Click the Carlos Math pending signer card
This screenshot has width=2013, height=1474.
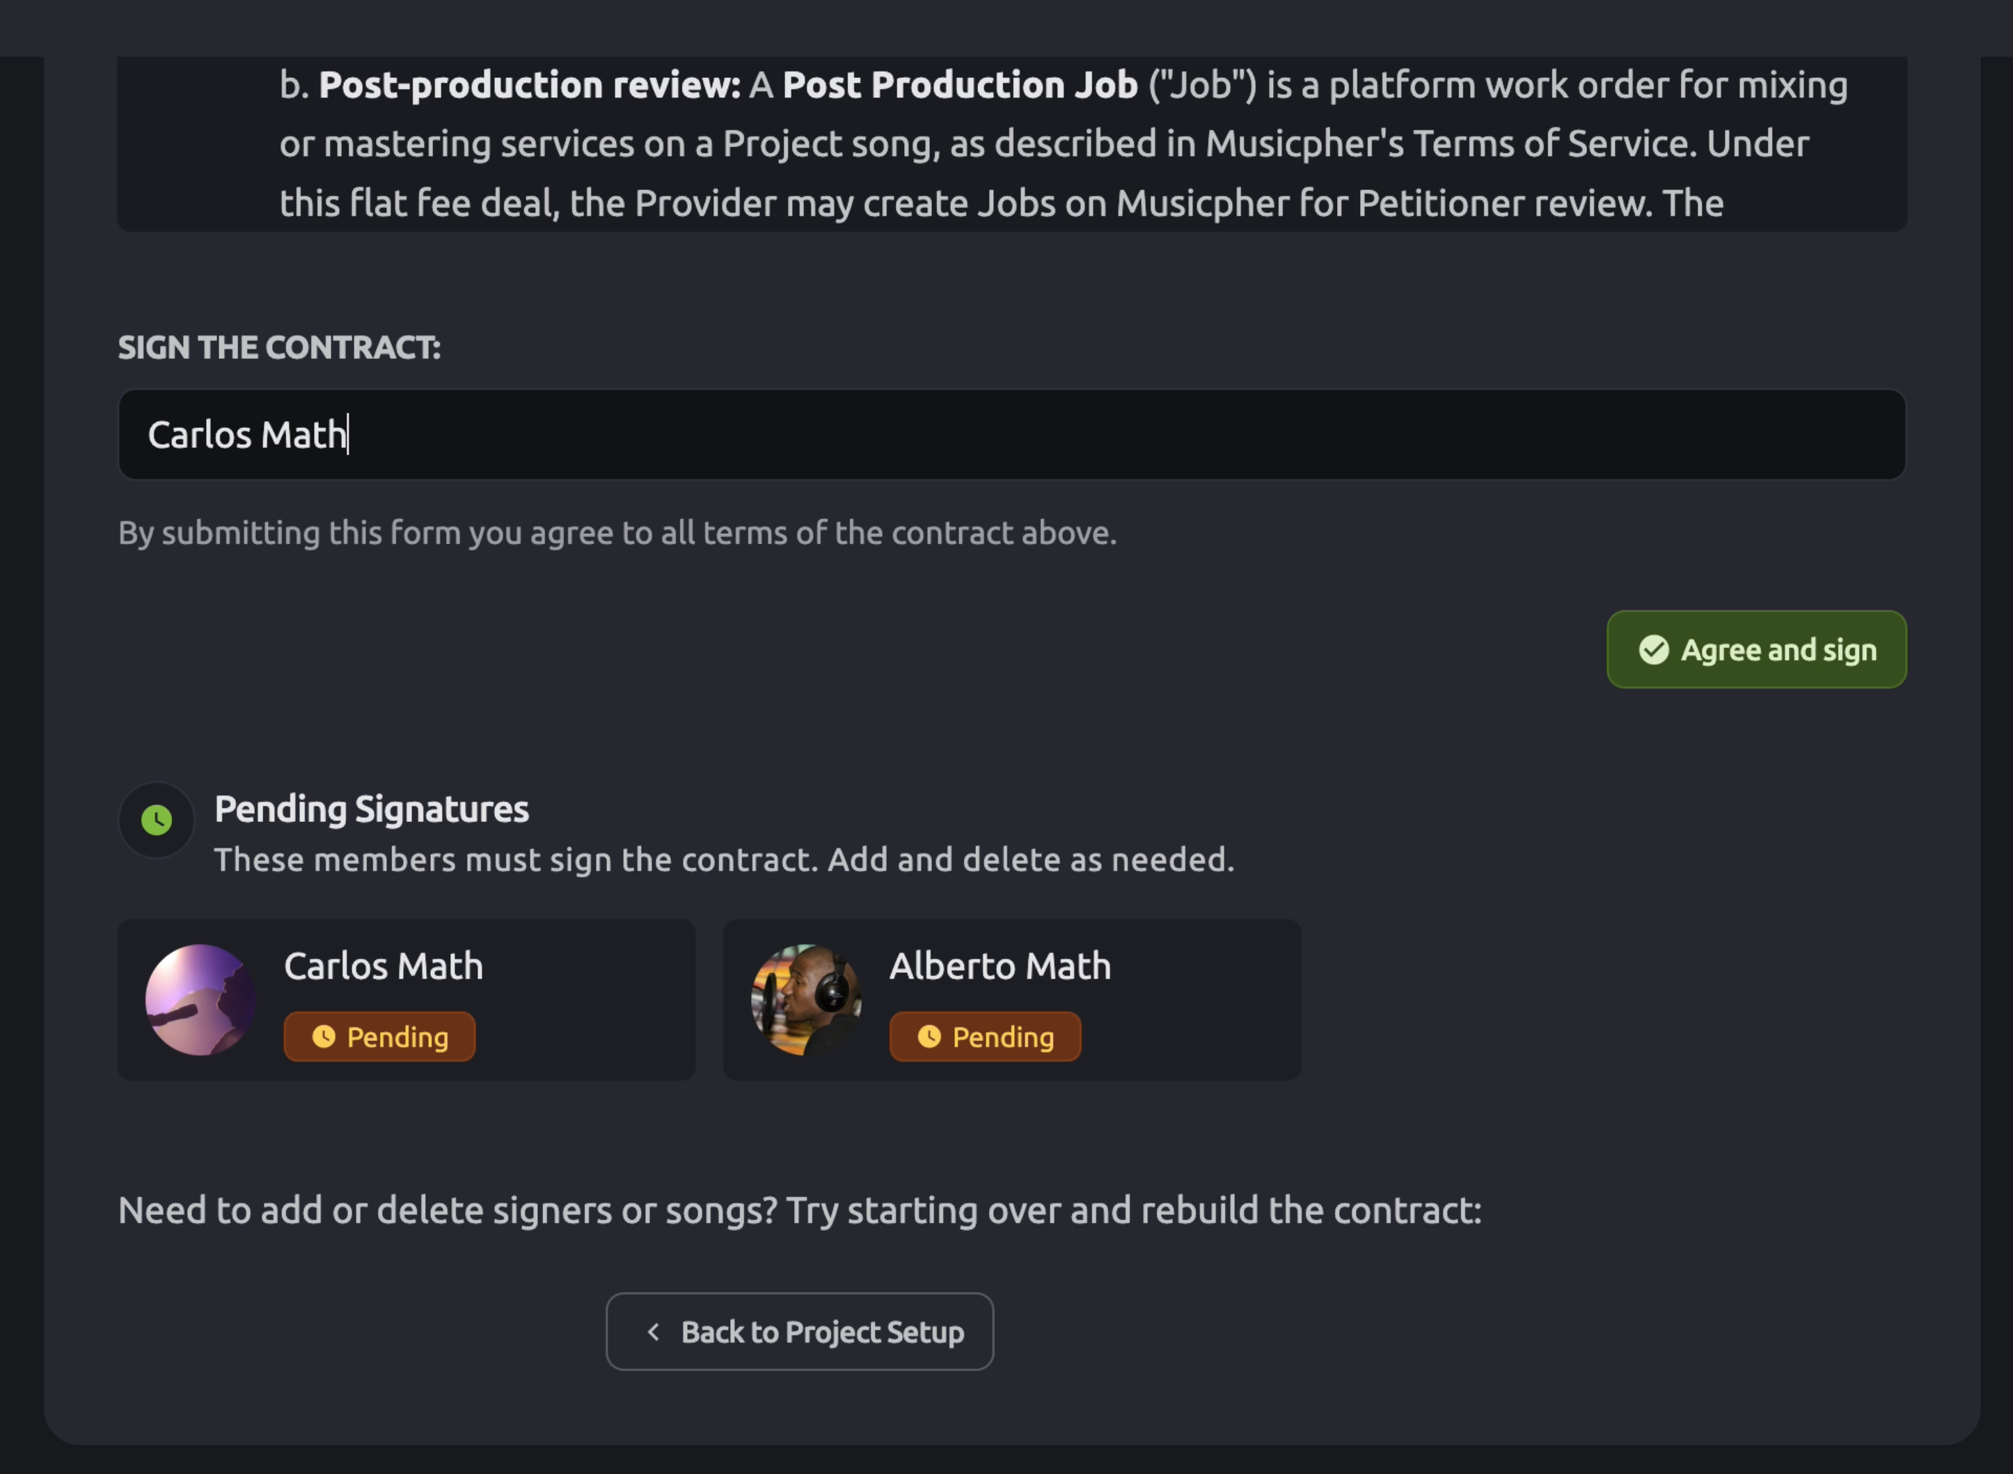[406, 999]
